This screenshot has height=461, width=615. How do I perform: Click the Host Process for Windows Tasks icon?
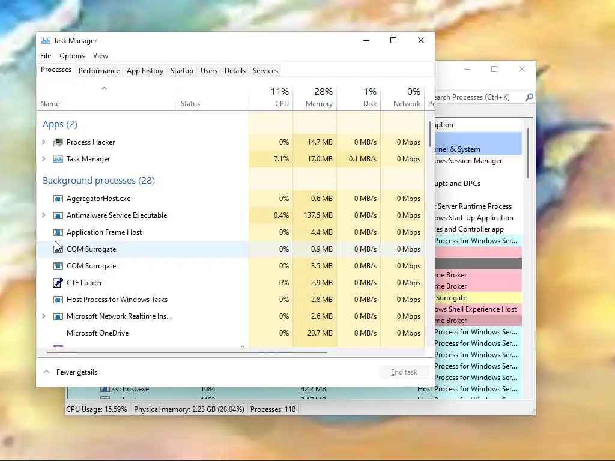58,300
